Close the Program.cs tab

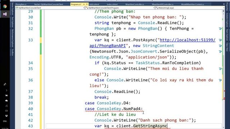tap(87, 4)
